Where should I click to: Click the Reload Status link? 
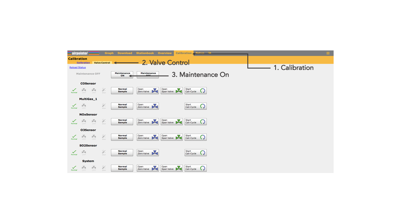(78, 67)
